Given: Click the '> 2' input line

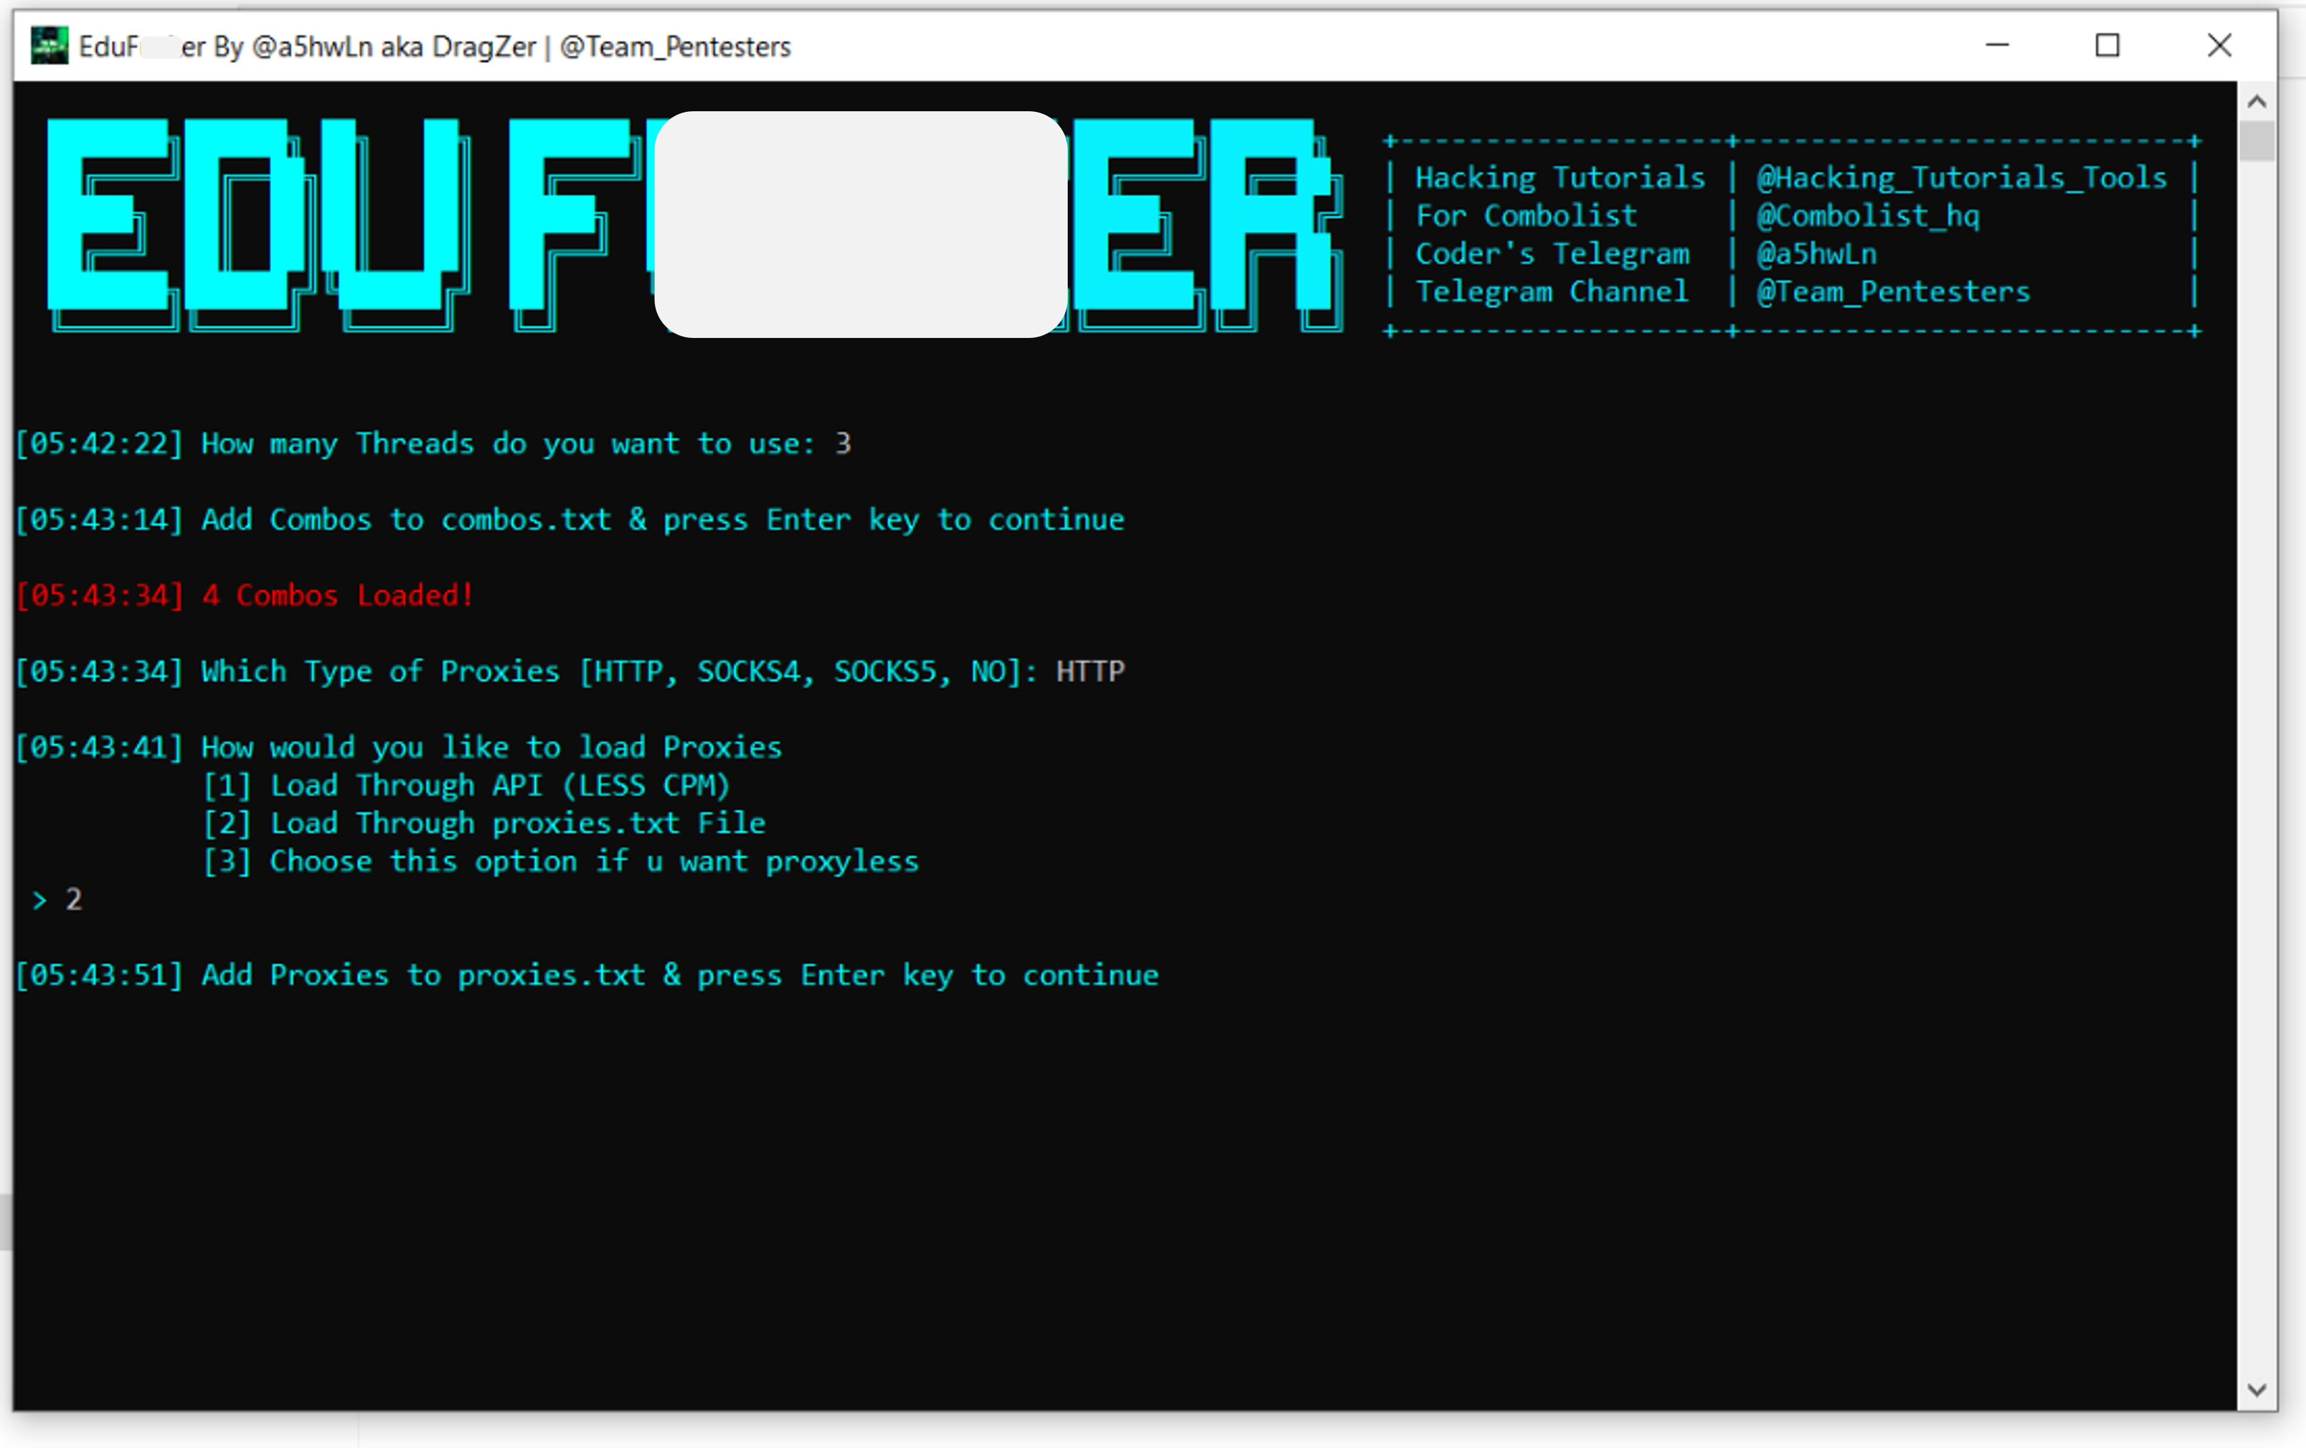Looking at the screenshot, I should [56, 900].
